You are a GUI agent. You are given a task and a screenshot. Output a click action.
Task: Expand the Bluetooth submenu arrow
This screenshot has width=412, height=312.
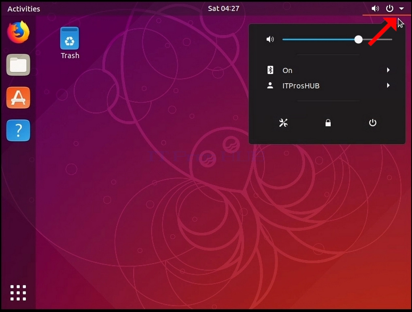tap(388, 70)
